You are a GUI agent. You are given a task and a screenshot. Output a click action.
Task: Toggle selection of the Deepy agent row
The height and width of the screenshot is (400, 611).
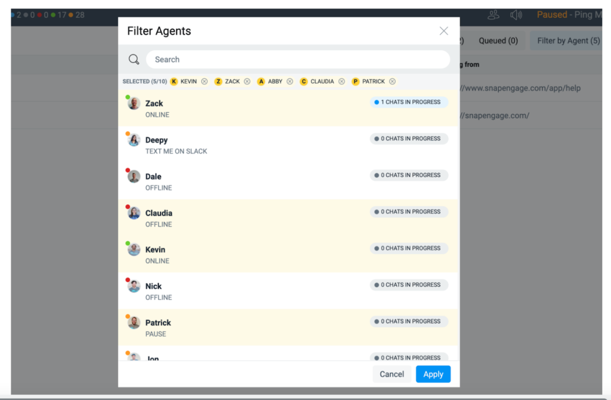point(269,144)
